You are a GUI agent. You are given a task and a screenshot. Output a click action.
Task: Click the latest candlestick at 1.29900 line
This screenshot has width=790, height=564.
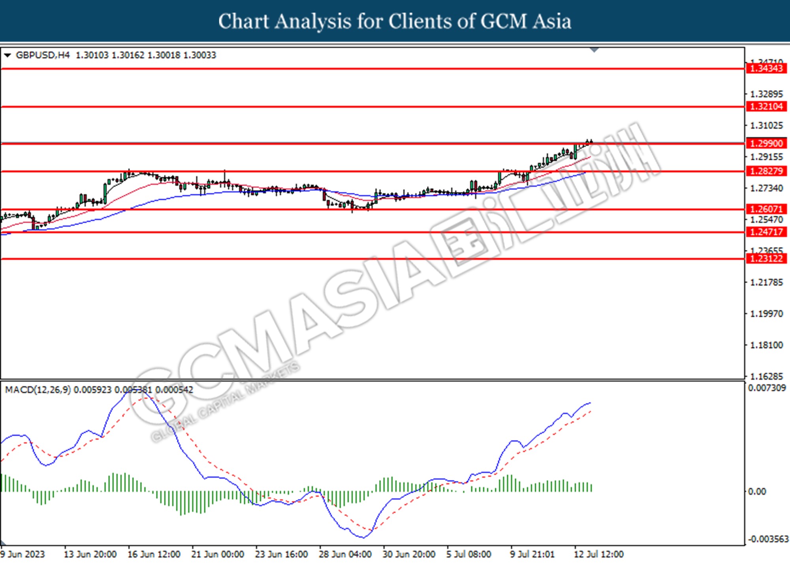coord(591,142)
